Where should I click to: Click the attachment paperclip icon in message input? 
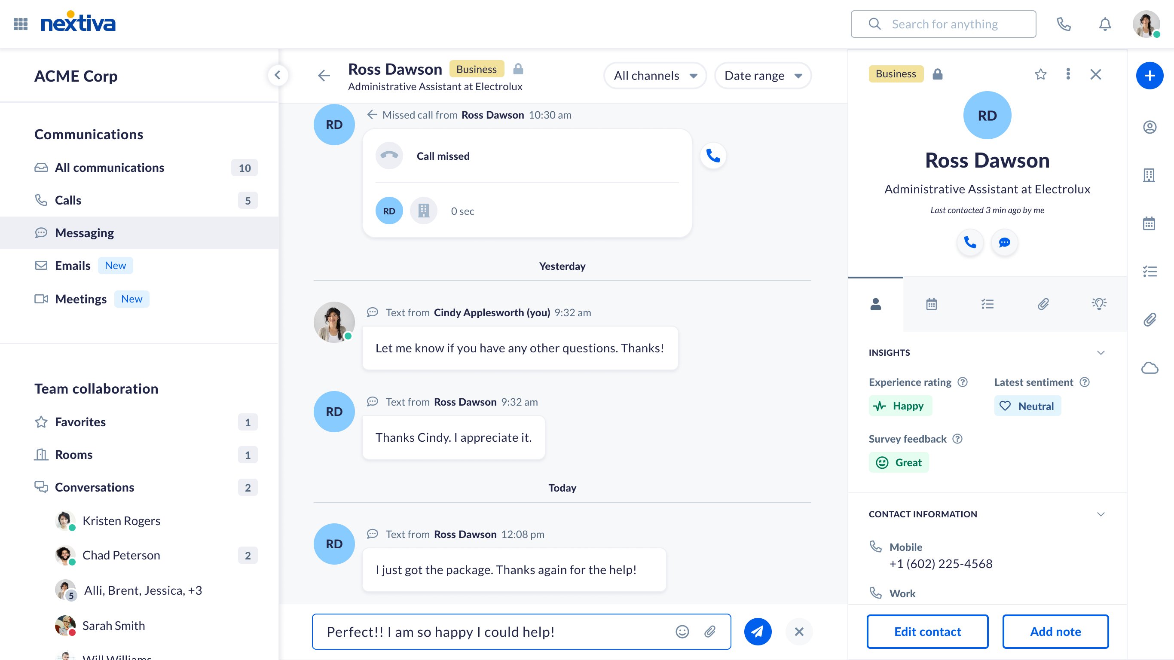(709, 632)
